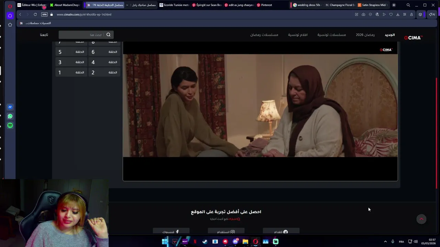Open the مسلسلات رمضان menu item
440x247 pixels.
pyautogui.click(x=264, y=35)
